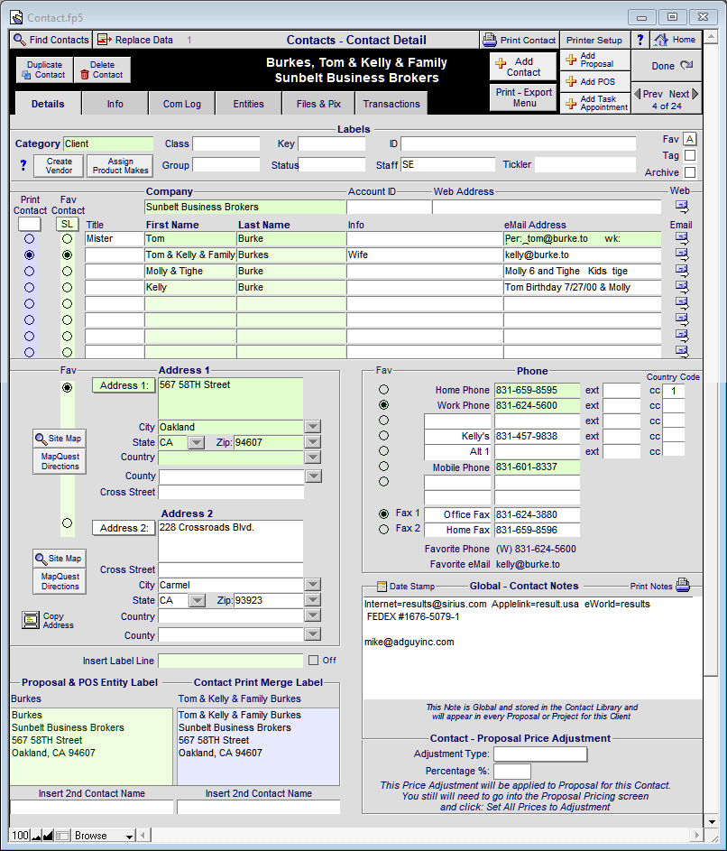Check the Insert Label Line Off checkbox
Screen dimensions: 727x851
coord(313,660)
